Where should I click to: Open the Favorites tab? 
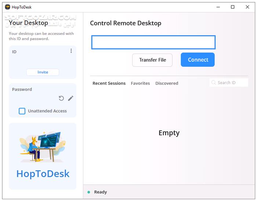[x=140, y=83]
